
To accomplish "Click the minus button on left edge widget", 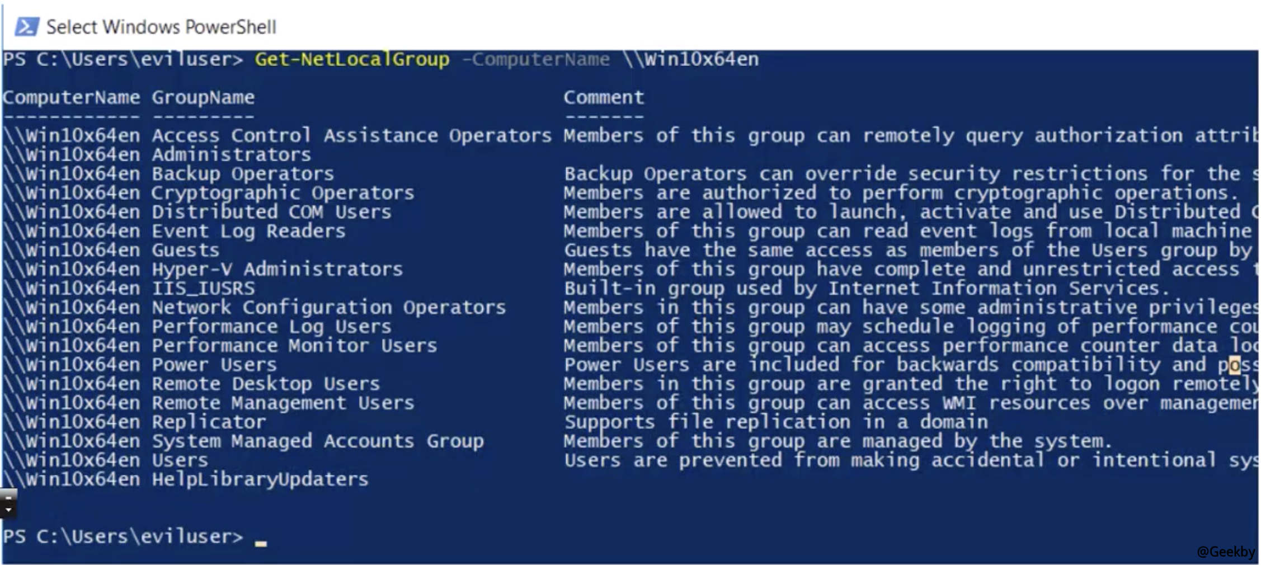I will pos(8,497).
